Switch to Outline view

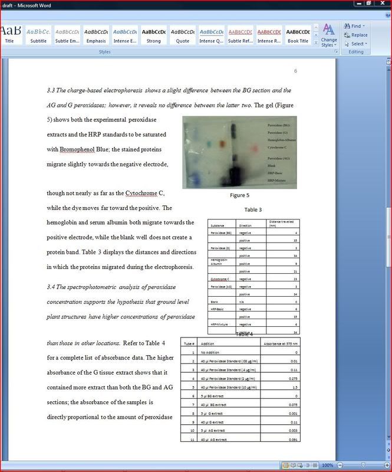307,465
